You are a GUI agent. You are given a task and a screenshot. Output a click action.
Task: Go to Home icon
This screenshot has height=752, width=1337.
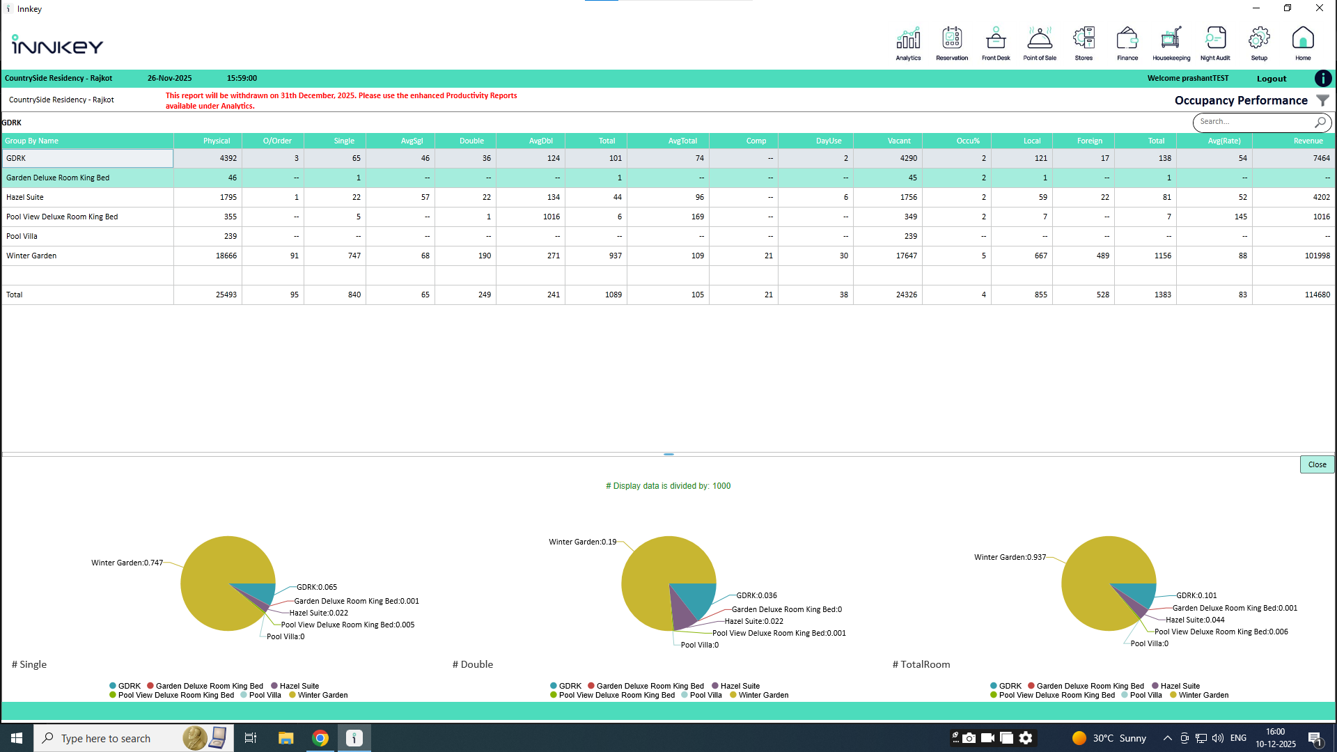point(1303,43)
